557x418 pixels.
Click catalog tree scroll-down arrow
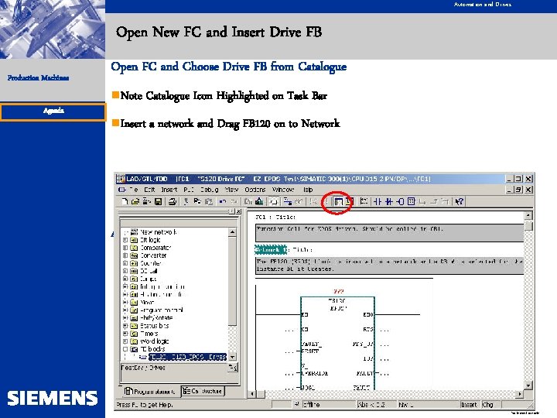[232, 357]
